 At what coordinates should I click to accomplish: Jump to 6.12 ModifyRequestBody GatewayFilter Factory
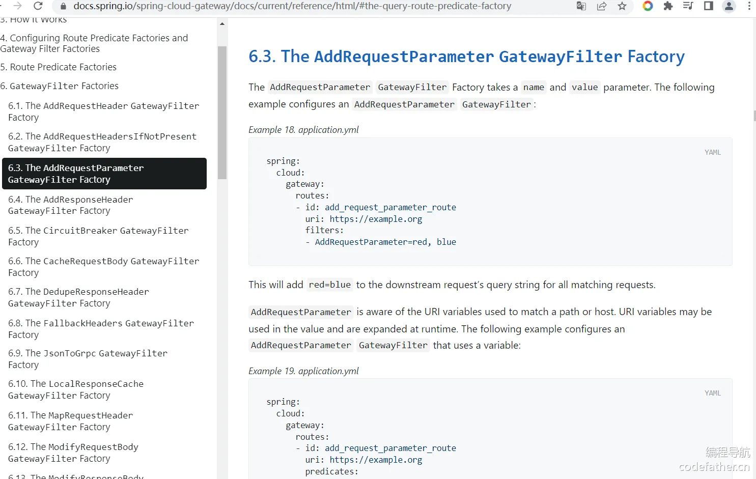coord(73,453)
